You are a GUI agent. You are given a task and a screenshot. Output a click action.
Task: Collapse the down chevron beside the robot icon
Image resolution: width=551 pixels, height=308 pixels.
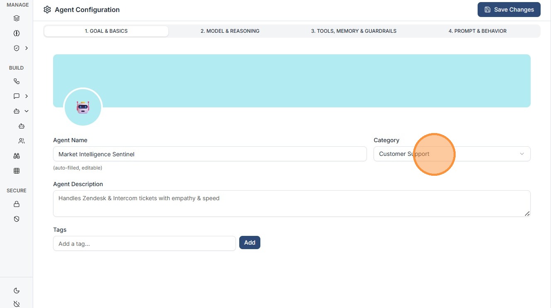click(x=27, y=111)
